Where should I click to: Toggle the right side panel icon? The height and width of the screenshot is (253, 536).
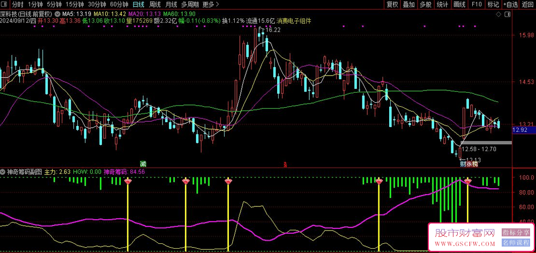click(507, 14)
